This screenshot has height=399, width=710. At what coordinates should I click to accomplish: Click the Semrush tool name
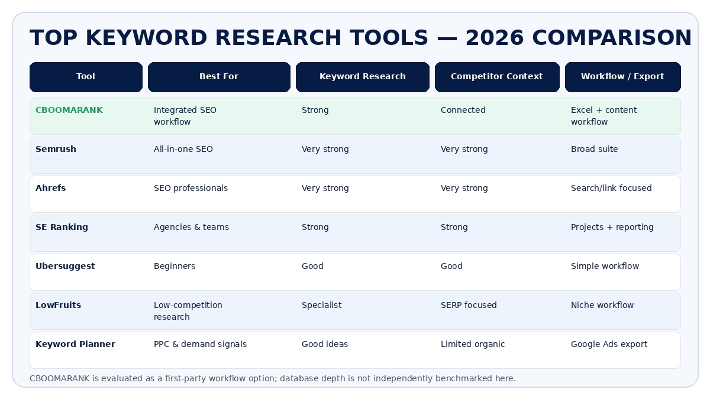[x=56, y=150]
